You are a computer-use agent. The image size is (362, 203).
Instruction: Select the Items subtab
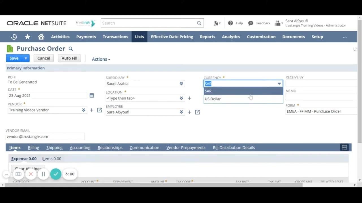(x=15, y=147)
